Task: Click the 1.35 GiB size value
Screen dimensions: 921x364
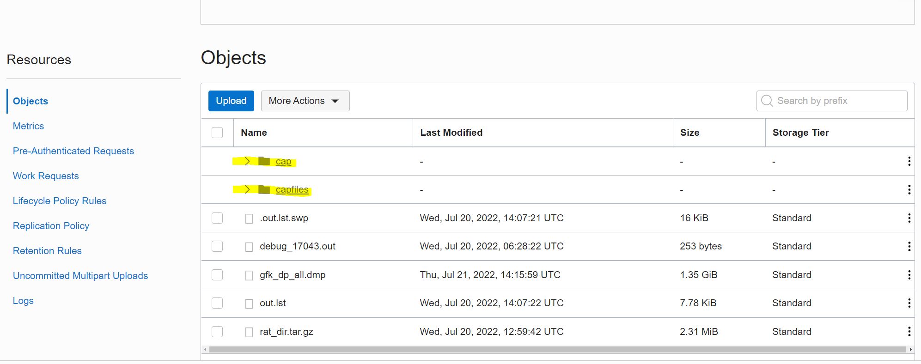Action: click(x=698, y=275)
